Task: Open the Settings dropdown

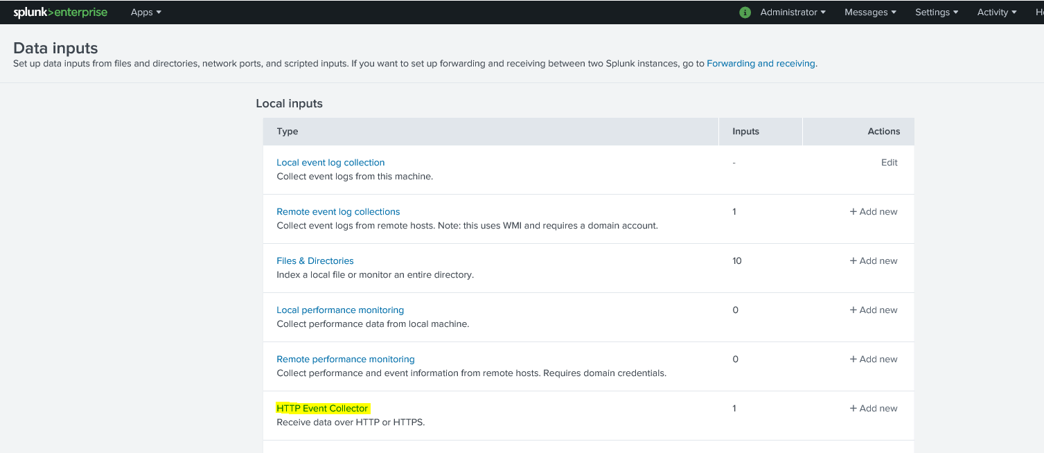Action: pos(937,12)
